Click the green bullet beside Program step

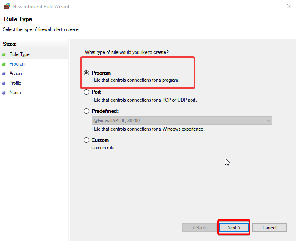[4, 64]
